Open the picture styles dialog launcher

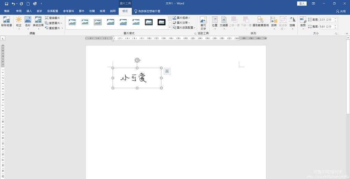195,33
